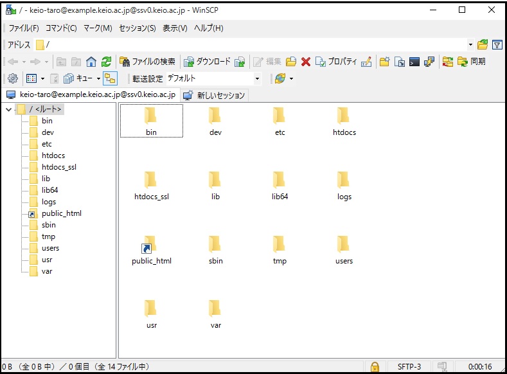Click the filter icon beside address bar
Screen dimensions: 507x374
497,44
